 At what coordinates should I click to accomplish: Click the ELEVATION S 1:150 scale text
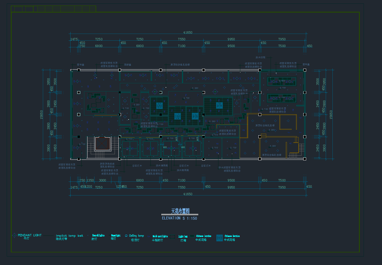pos(179,218)
